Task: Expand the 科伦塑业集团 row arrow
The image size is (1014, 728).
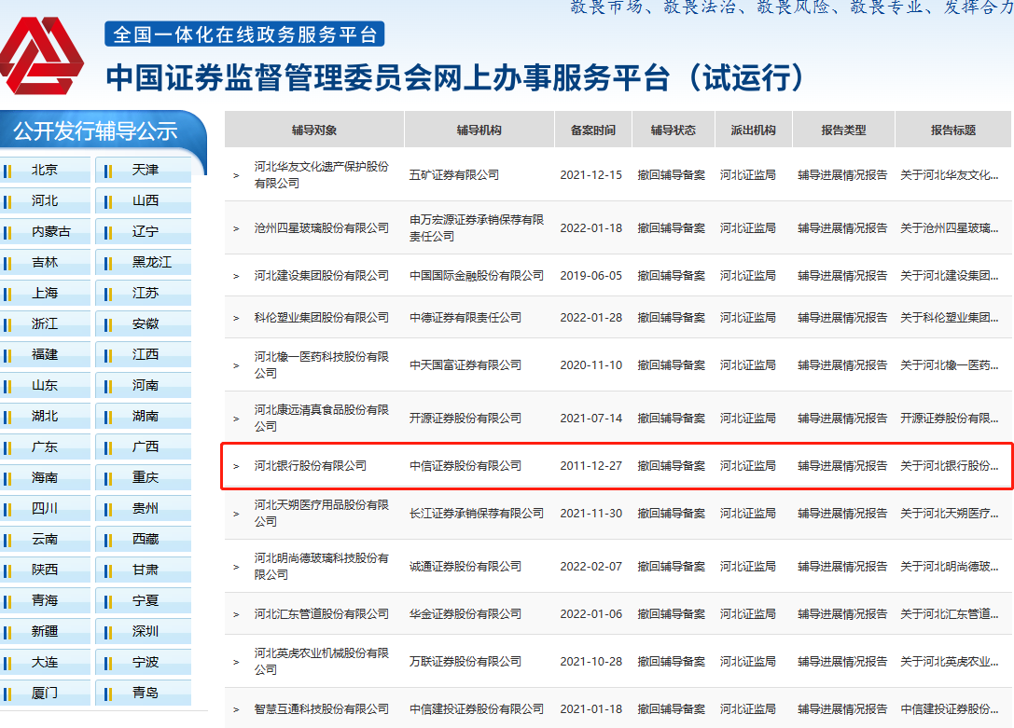Action: 236,319
